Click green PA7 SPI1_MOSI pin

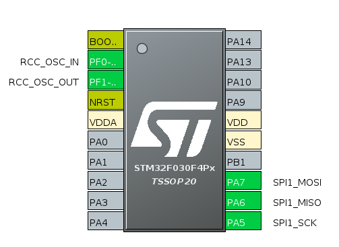(243, 180)
